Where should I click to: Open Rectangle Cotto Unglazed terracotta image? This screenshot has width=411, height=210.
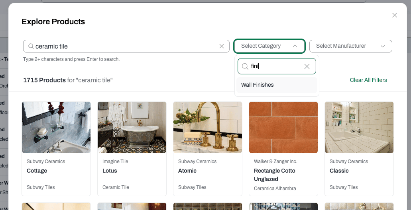point(283,127)
